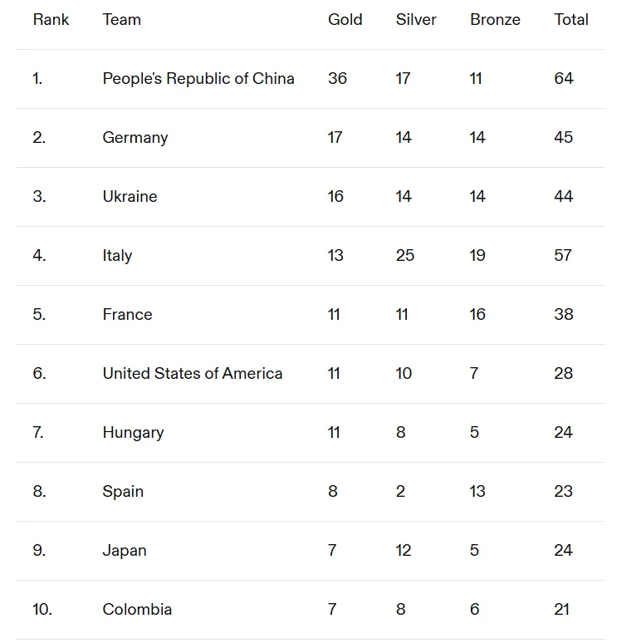Open the Japan team entry

pos(125,551)
